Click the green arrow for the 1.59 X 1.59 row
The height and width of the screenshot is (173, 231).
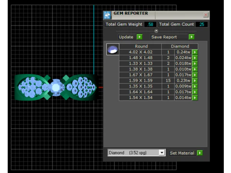(195, 81)
